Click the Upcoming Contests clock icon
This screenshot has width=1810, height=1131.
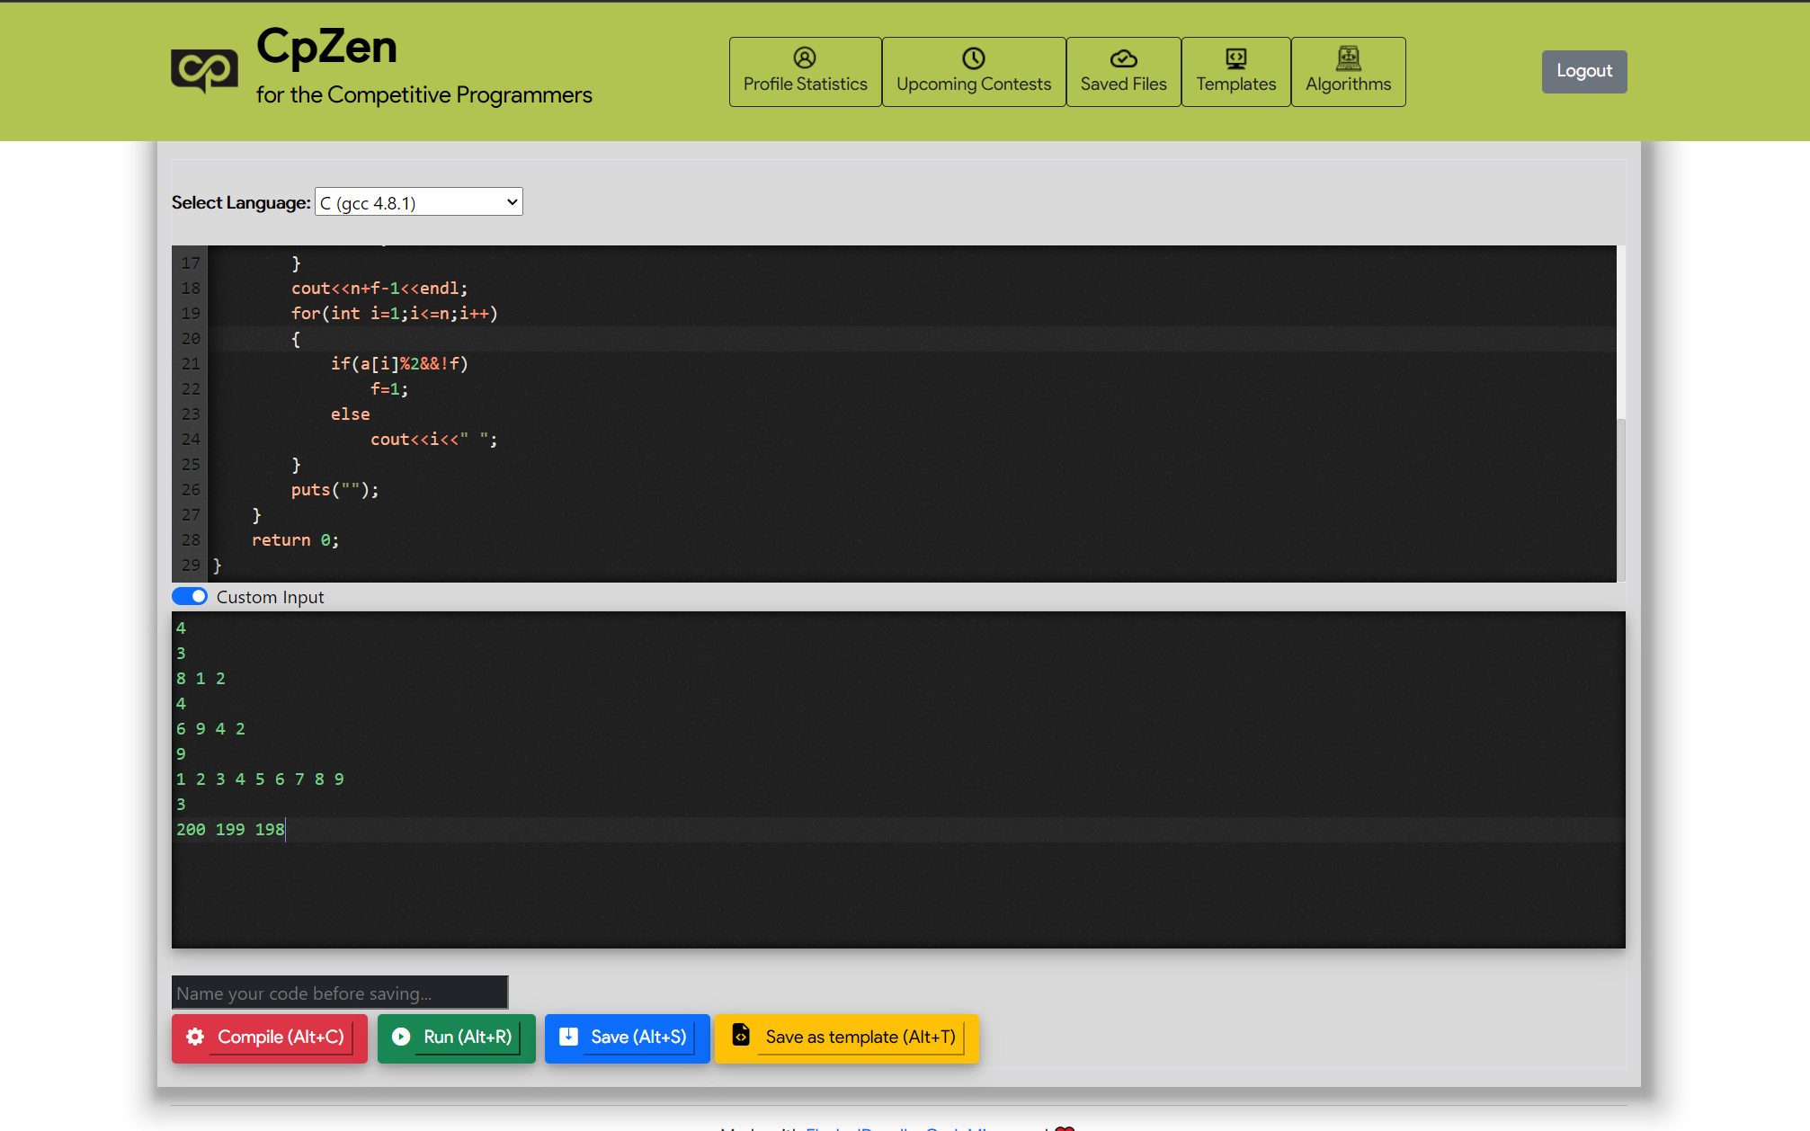974,58
